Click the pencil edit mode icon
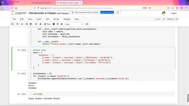The width and height of the screenshot is (189, 106). click(x=164, y=19)
